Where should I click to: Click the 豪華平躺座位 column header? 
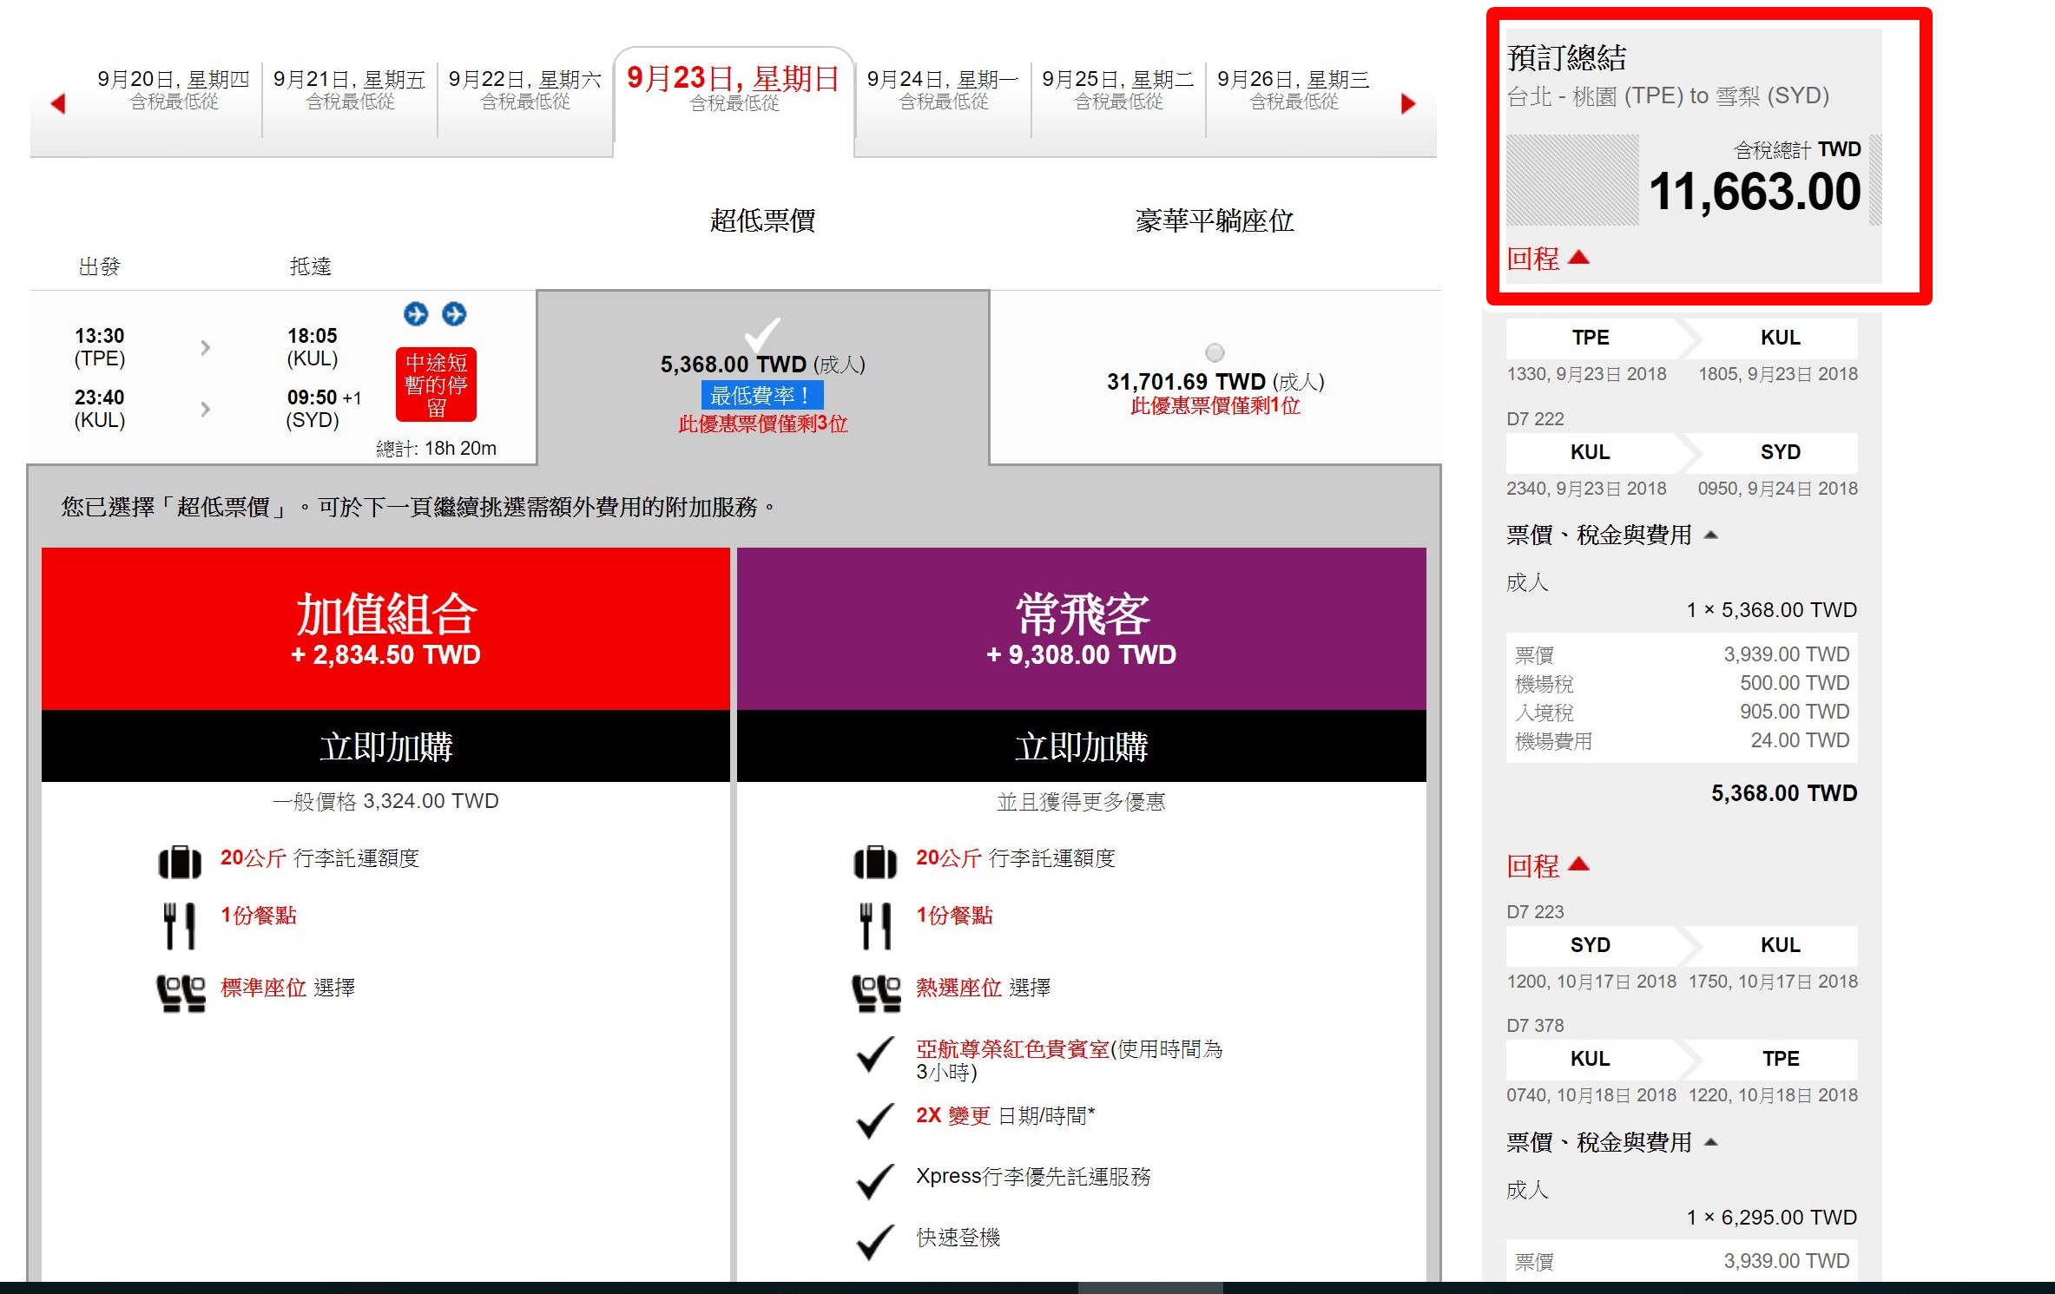click(1215, 220)
